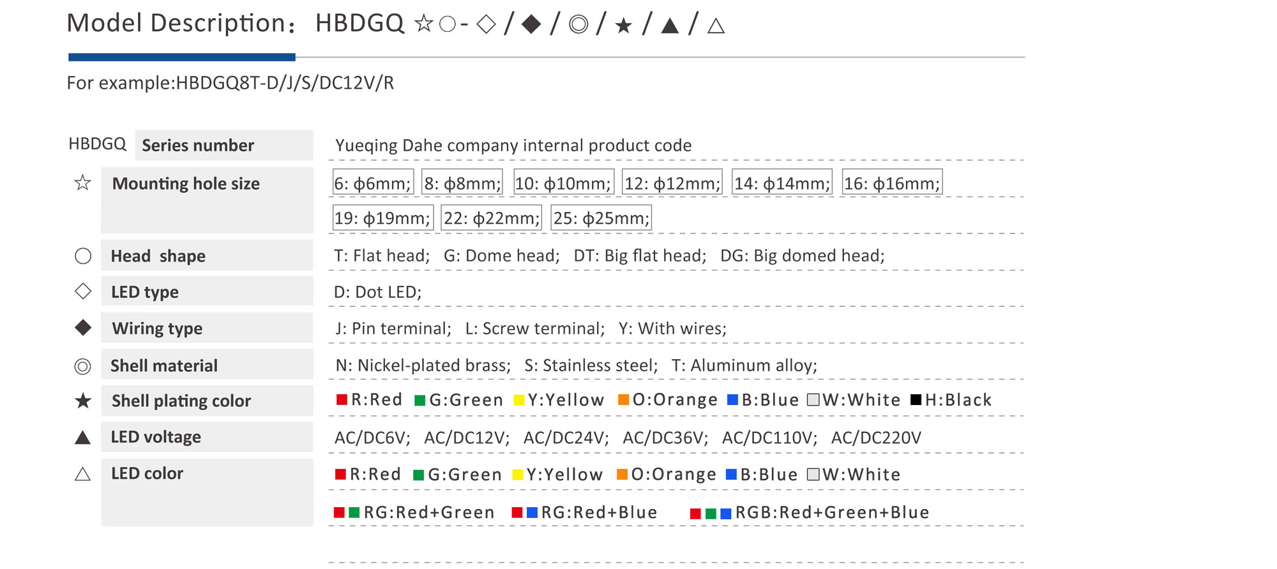This screenshot has width=1277, height=569.
Task: Pick the blue swatch in Shell plating color row
Action: [732, 400]
